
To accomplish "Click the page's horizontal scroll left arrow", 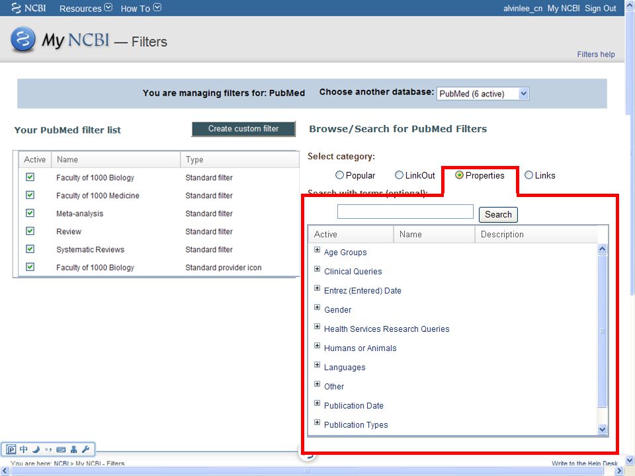I will [x=5, y=471].
